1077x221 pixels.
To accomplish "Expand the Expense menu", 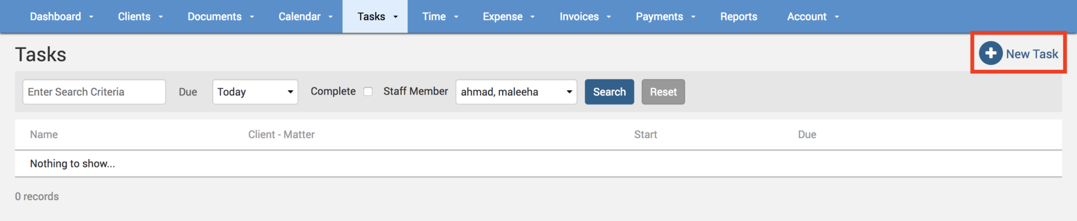I will pyautogui.click(x=508, y=17).
